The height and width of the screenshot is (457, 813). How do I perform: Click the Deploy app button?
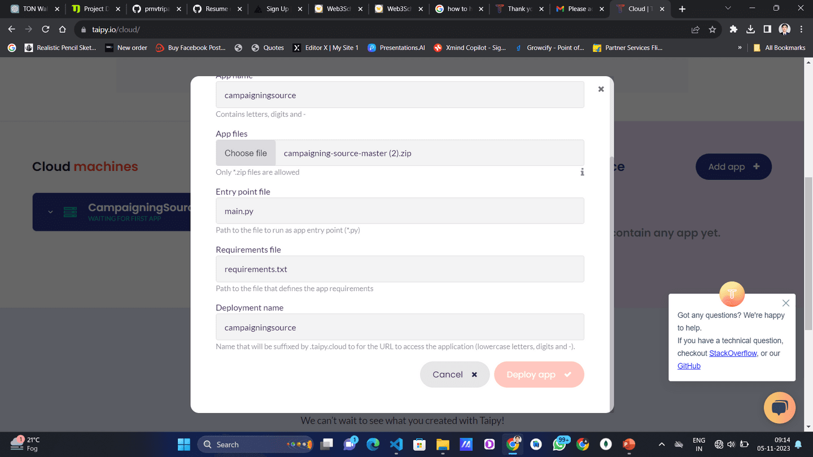[539, 375]
